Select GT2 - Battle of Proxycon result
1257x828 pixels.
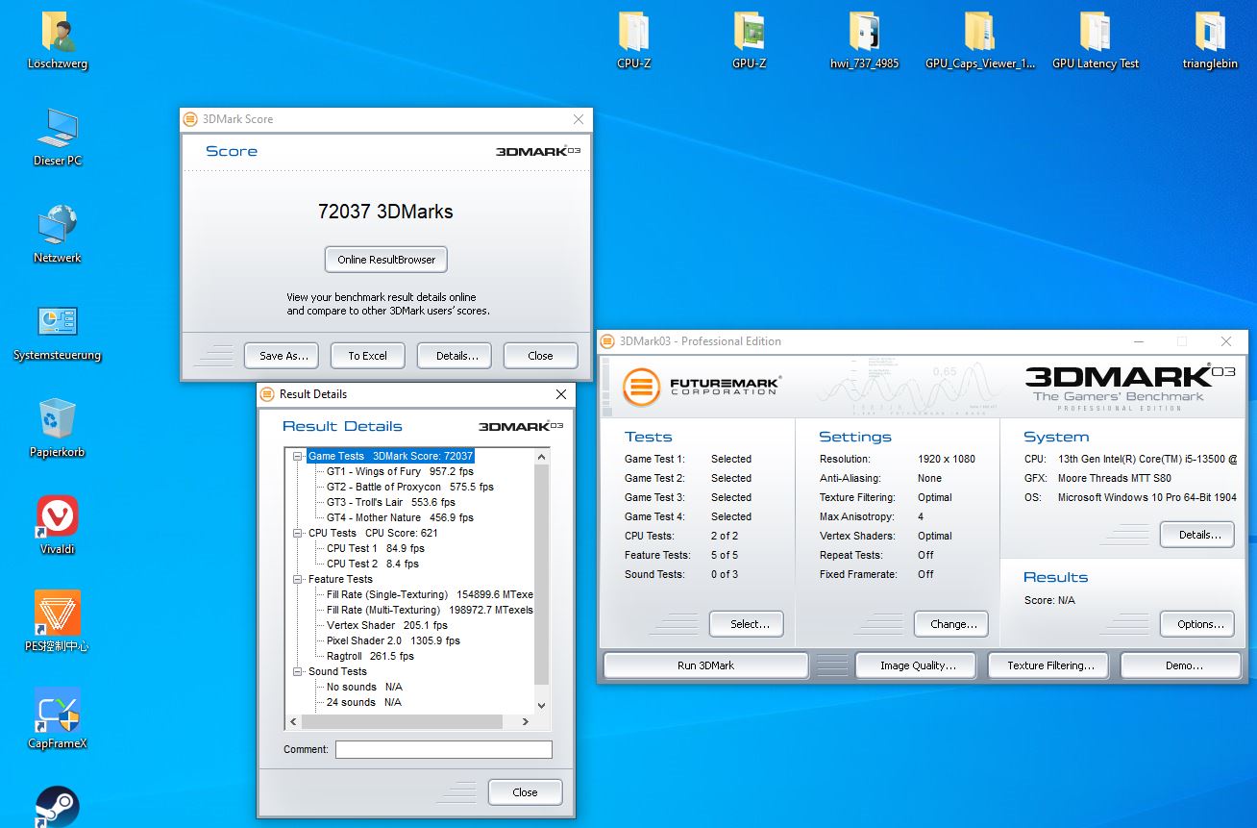tap(410, 487)
